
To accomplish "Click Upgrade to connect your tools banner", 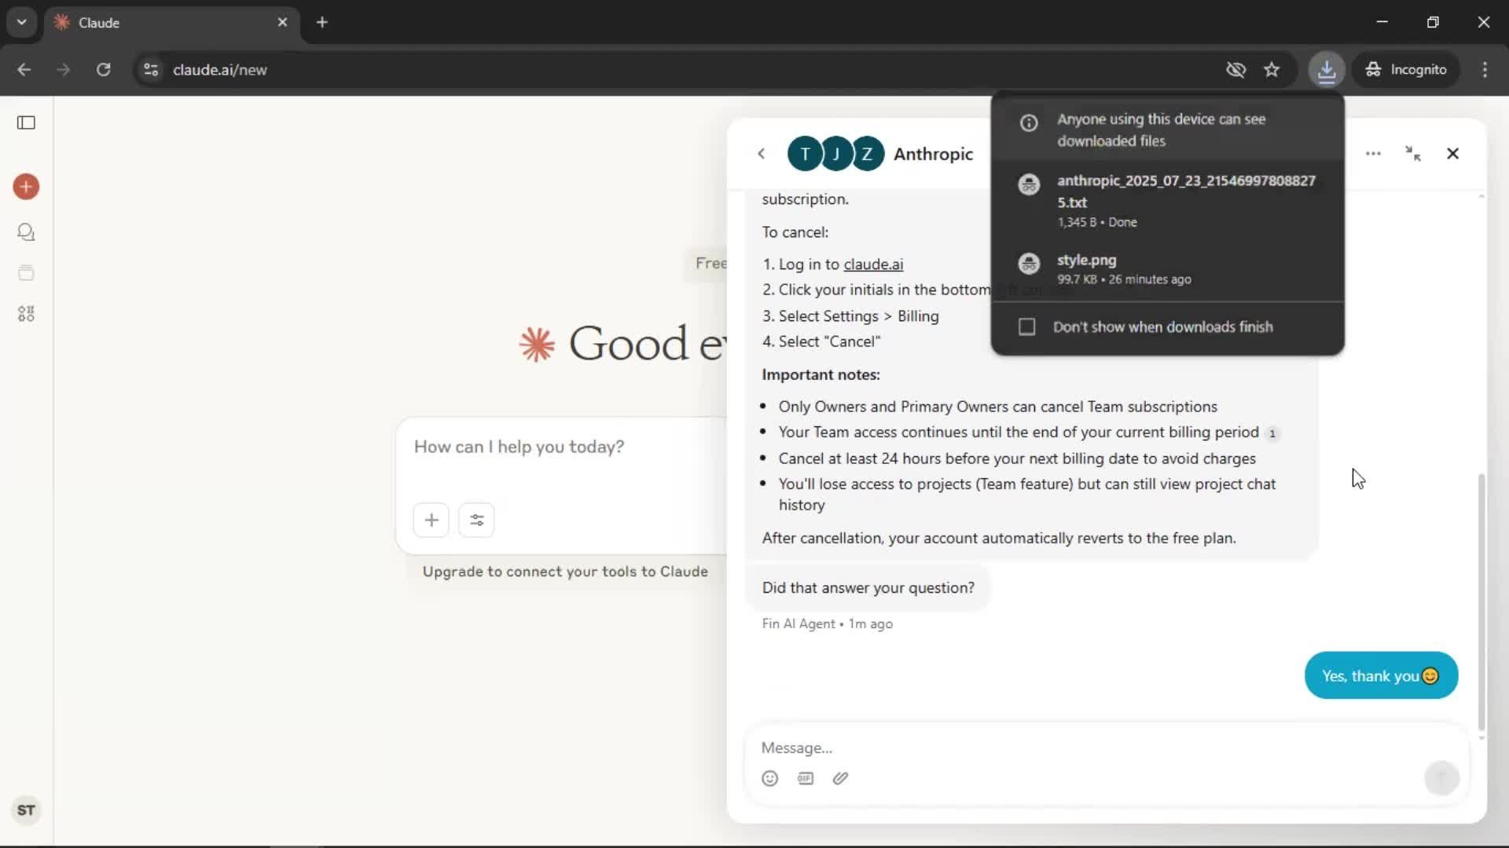I will click(565, 572).
